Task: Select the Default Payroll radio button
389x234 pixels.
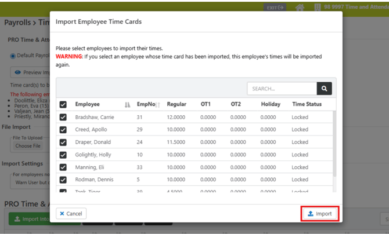Action: [13, 56]
